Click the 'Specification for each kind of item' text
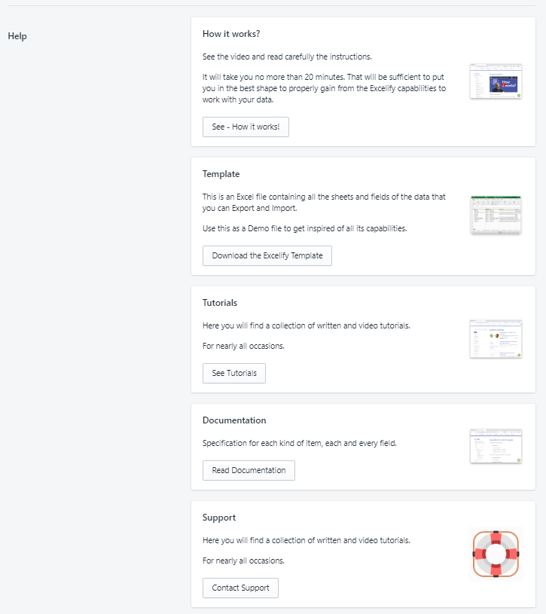 pyautogui.click(x=300, y=443)
